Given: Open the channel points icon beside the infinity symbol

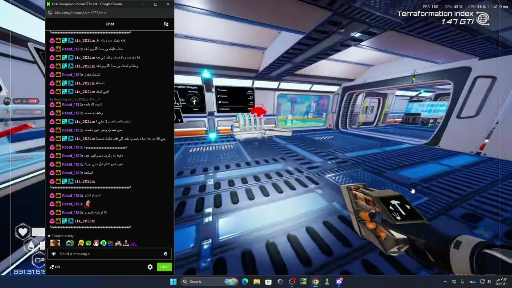Looking at the screenshot, I should [52, 267].
